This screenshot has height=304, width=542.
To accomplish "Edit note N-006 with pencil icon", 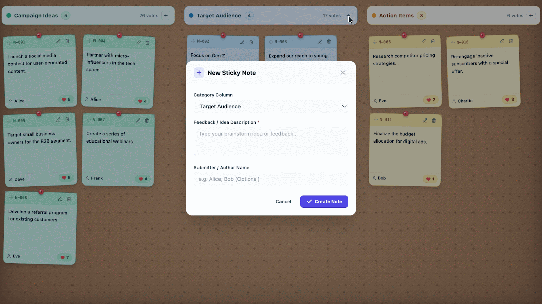I will (x=424, y=41).
